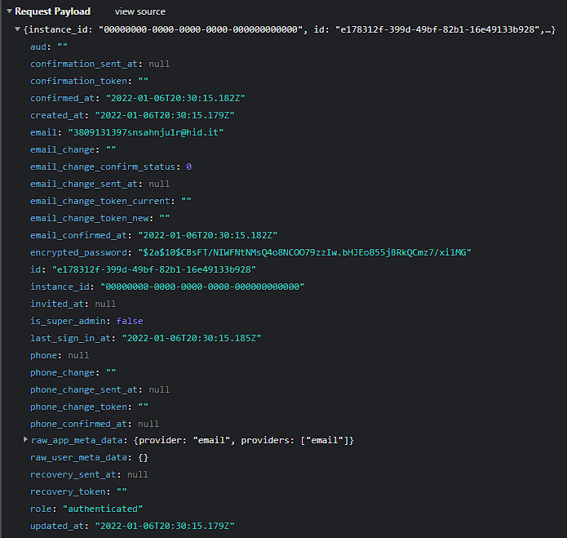Viewport: 567px width, 538px height.
Task: Select the confirmation_sent_at: null row
Action: (x=100, y=64)
